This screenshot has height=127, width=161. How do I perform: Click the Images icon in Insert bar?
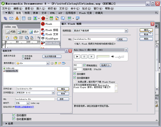(35, 18)
